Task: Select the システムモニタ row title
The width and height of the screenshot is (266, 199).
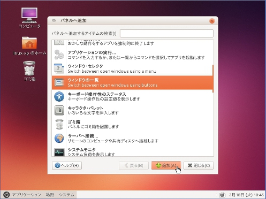Action: 81,150
